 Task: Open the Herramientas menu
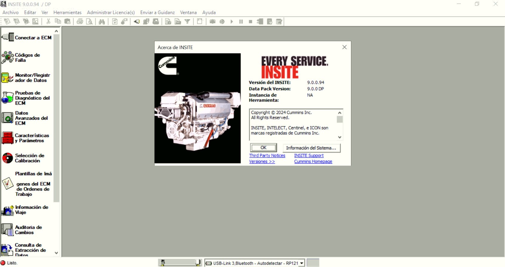[67, 13]
